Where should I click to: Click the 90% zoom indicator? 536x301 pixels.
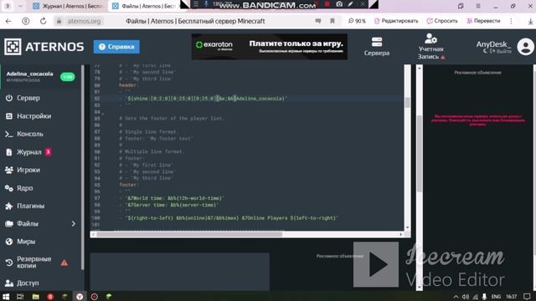[357, 21]
